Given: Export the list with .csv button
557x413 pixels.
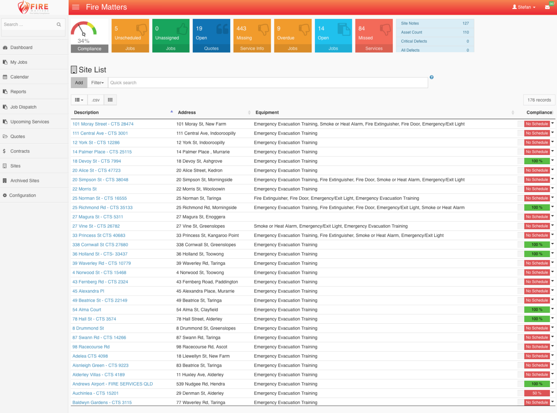Looking at the screenshot, I should [96, 100].
